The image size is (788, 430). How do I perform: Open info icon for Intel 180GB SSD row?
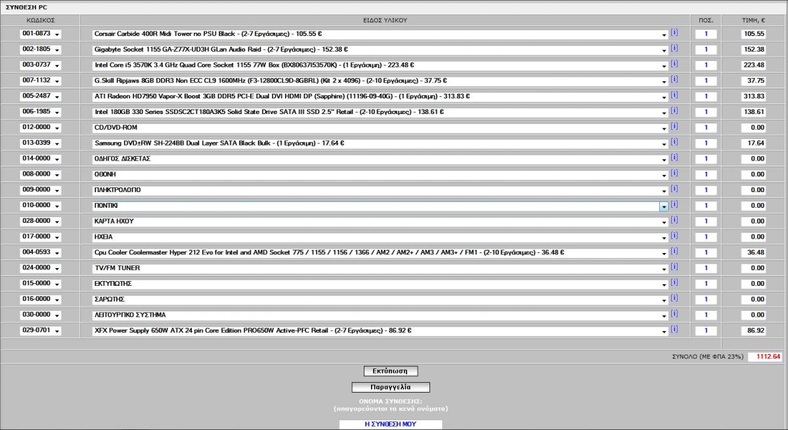(x=674, y=111)
